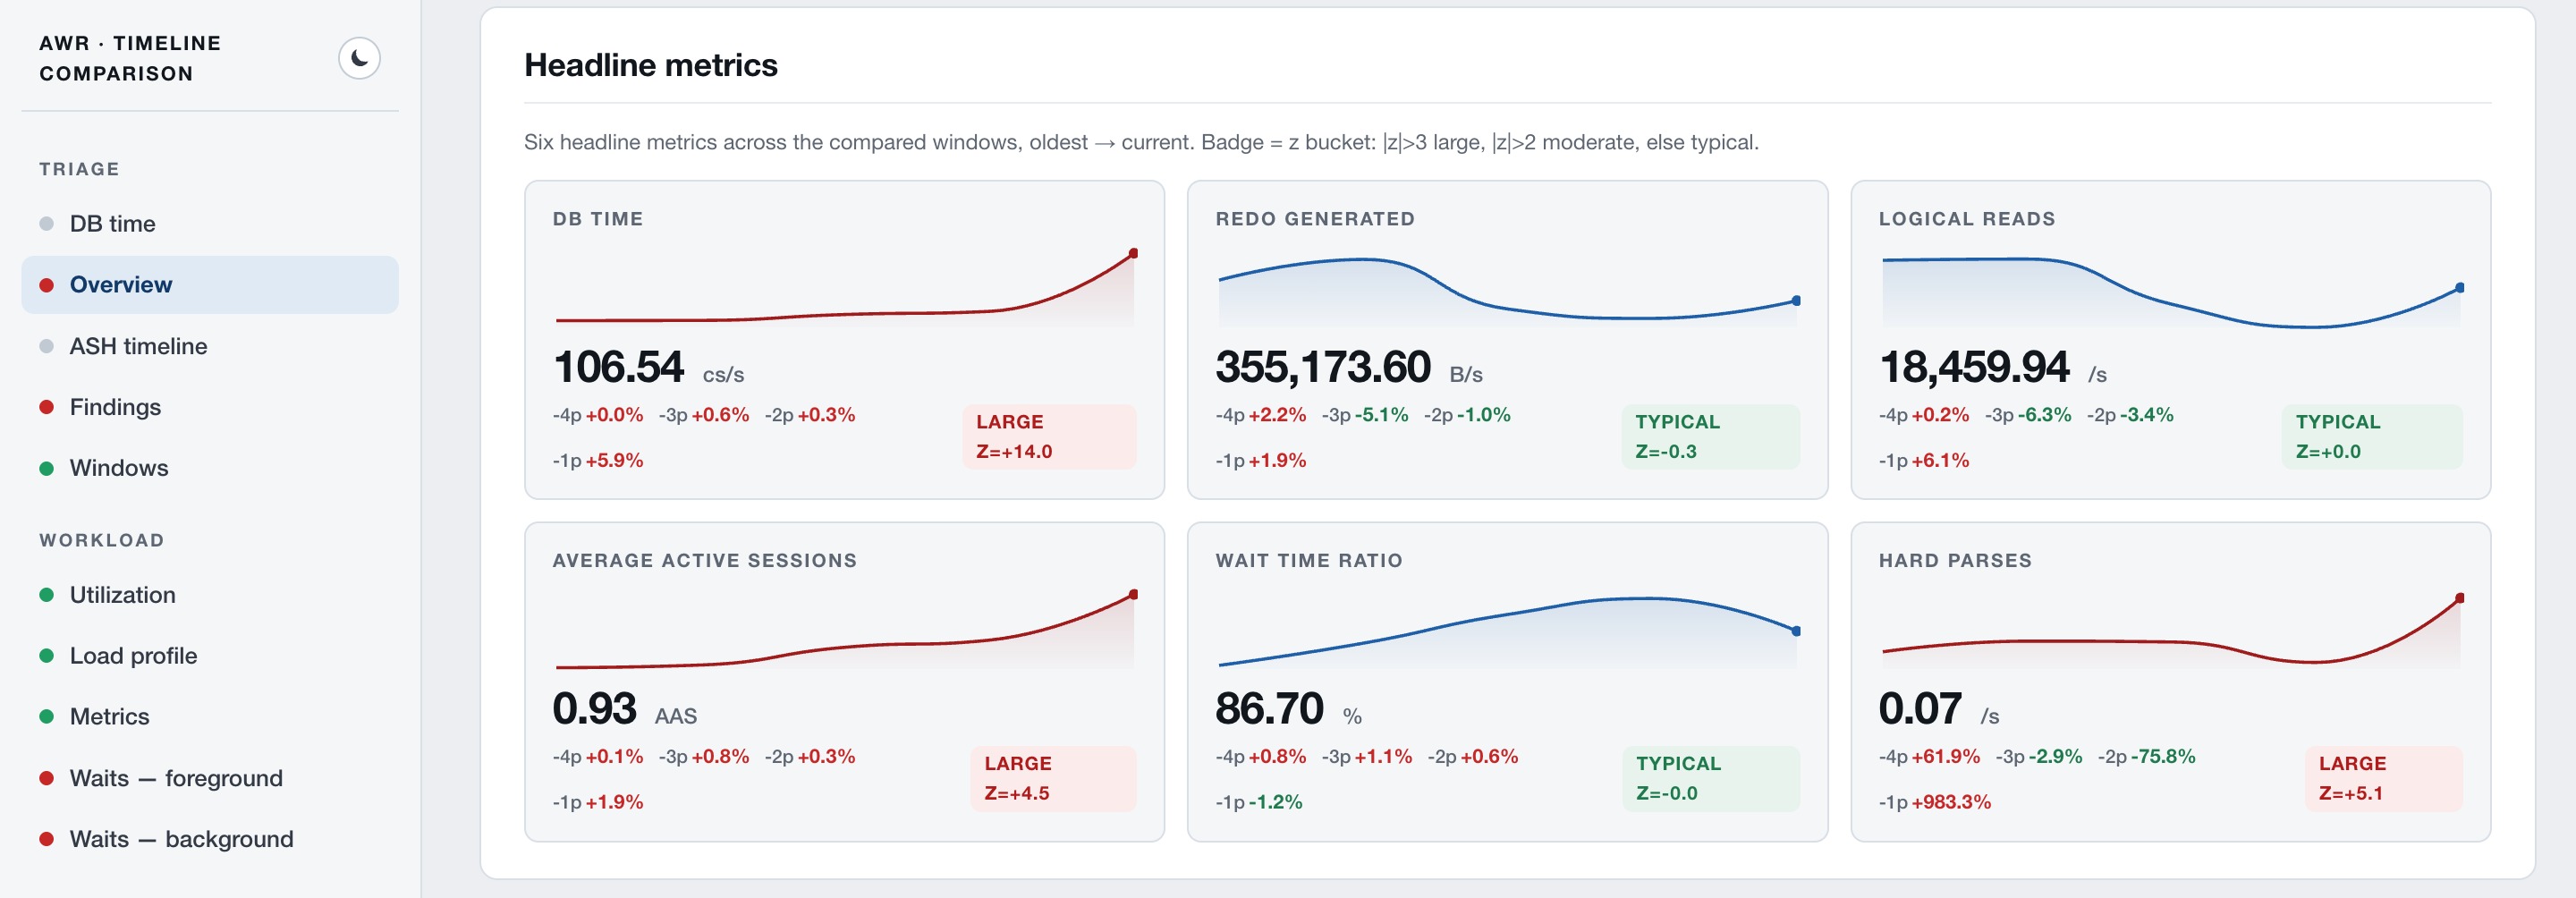Click the LARGE Z=+5.1 badge
The width and height of the screenshot is (2576, 898).
click(x=2383, y=778)
